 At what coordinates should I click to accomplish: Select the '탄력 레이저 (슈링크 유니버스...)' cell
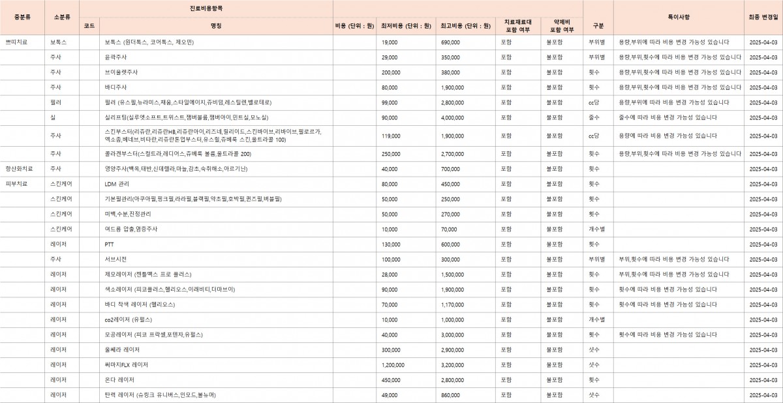(x=216, y=395)
